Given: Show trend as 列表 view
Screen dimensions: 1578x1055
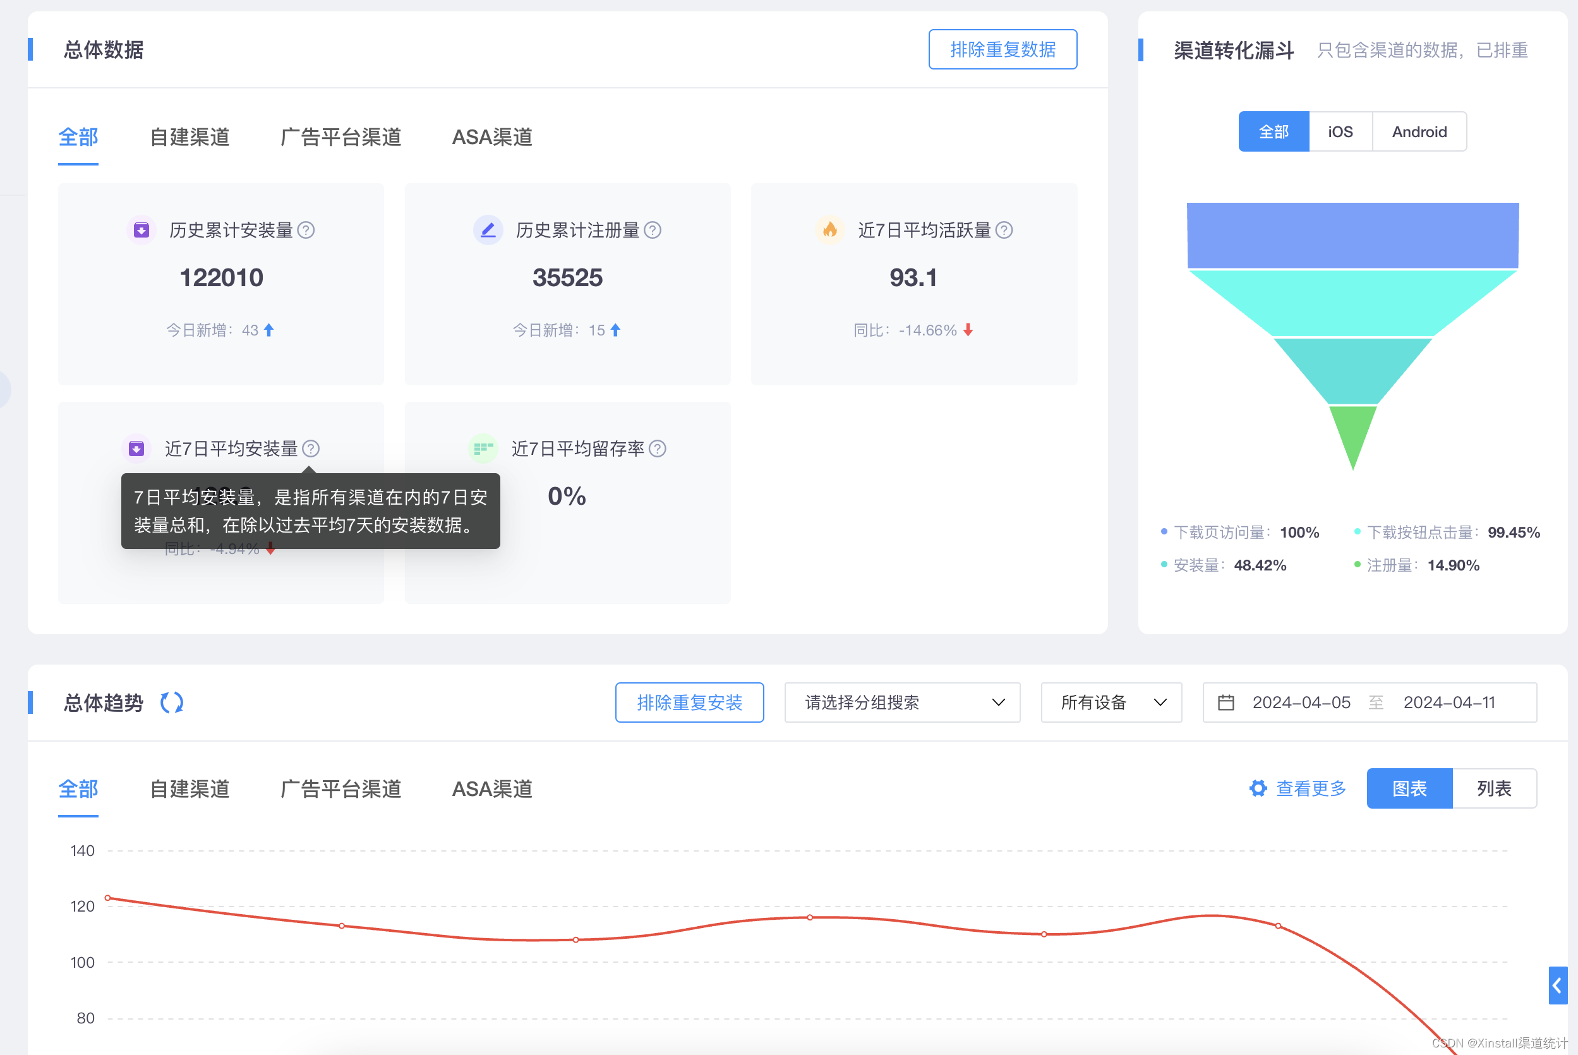Looking at the screenshot, I should [x=1494, y=788].
